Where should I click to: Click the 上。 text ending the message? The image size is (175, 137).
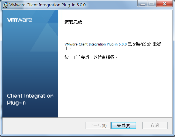click(x=68, y=49)
